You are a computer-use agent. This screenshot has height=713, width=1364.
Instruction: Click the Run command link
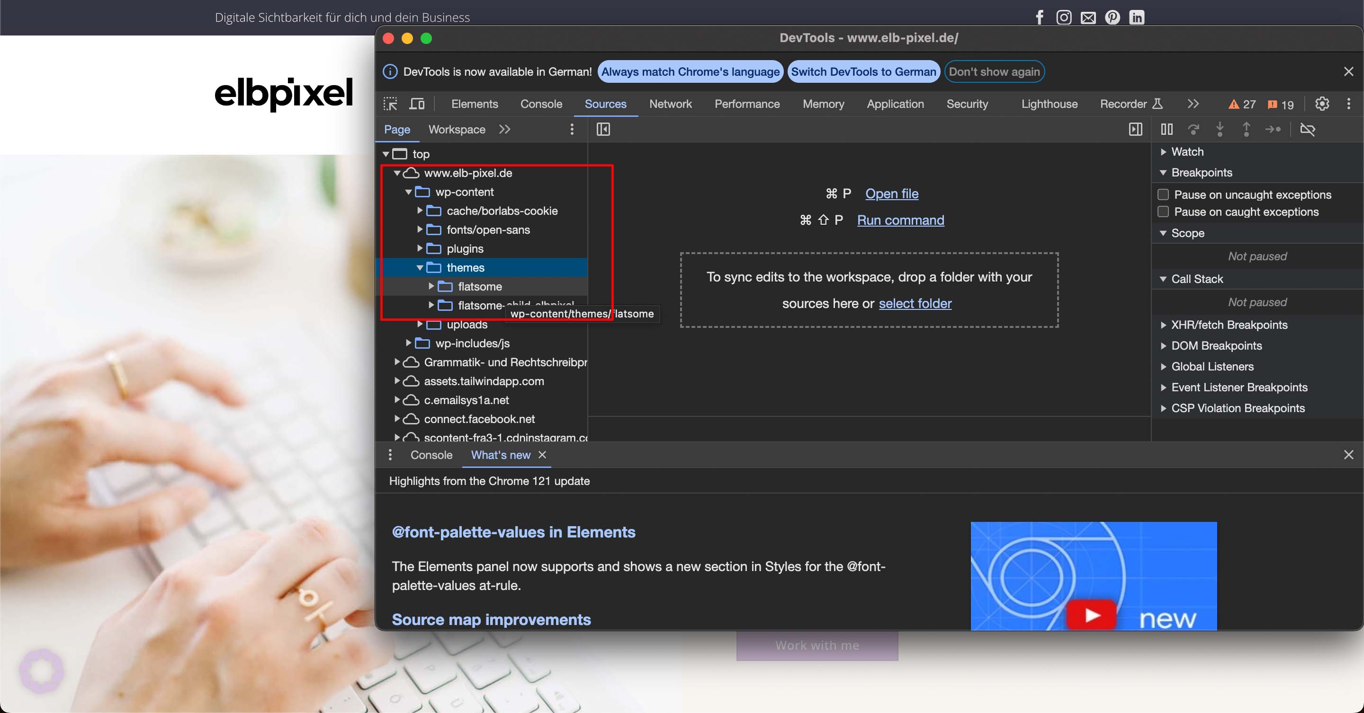(x=900, y=220)
